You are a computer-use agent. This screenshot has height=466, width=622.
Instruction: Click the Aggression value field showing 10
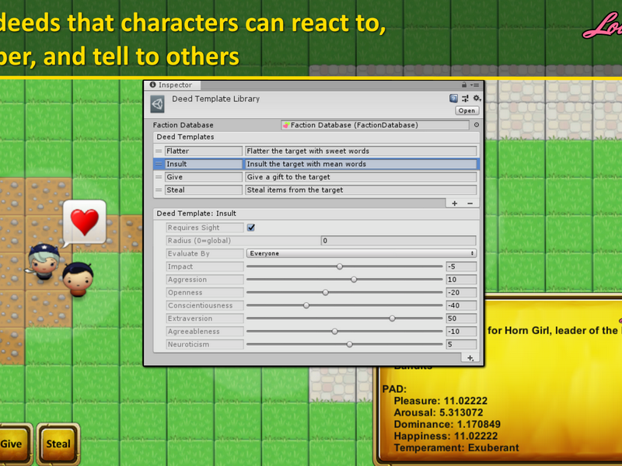pos(461,280)
